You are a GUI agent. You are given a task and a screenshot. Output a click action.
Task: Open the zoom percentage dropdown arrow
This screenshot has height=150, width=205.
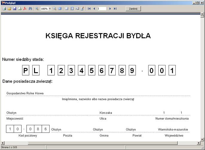(x=50, y=9)
